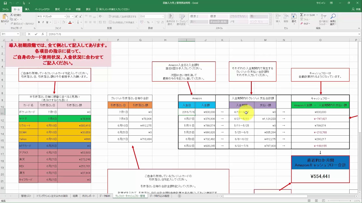Open the insert function fx dialog

click(x=43, y=34)
